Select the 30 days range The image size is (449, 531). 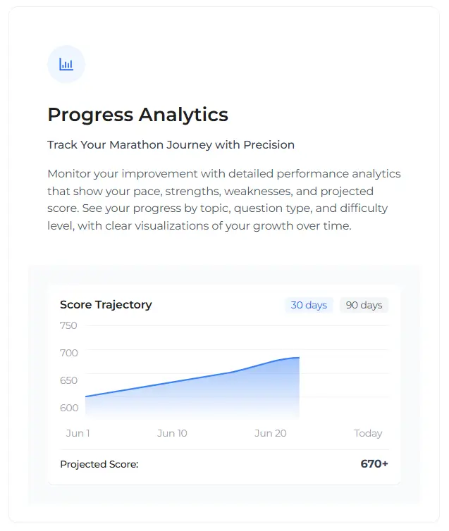click(x=309, y=305)
